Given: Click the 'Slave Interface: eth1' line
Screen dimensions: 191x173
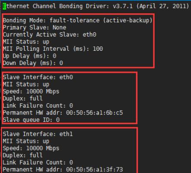Looking at the screenshot, I should point(38,134).
